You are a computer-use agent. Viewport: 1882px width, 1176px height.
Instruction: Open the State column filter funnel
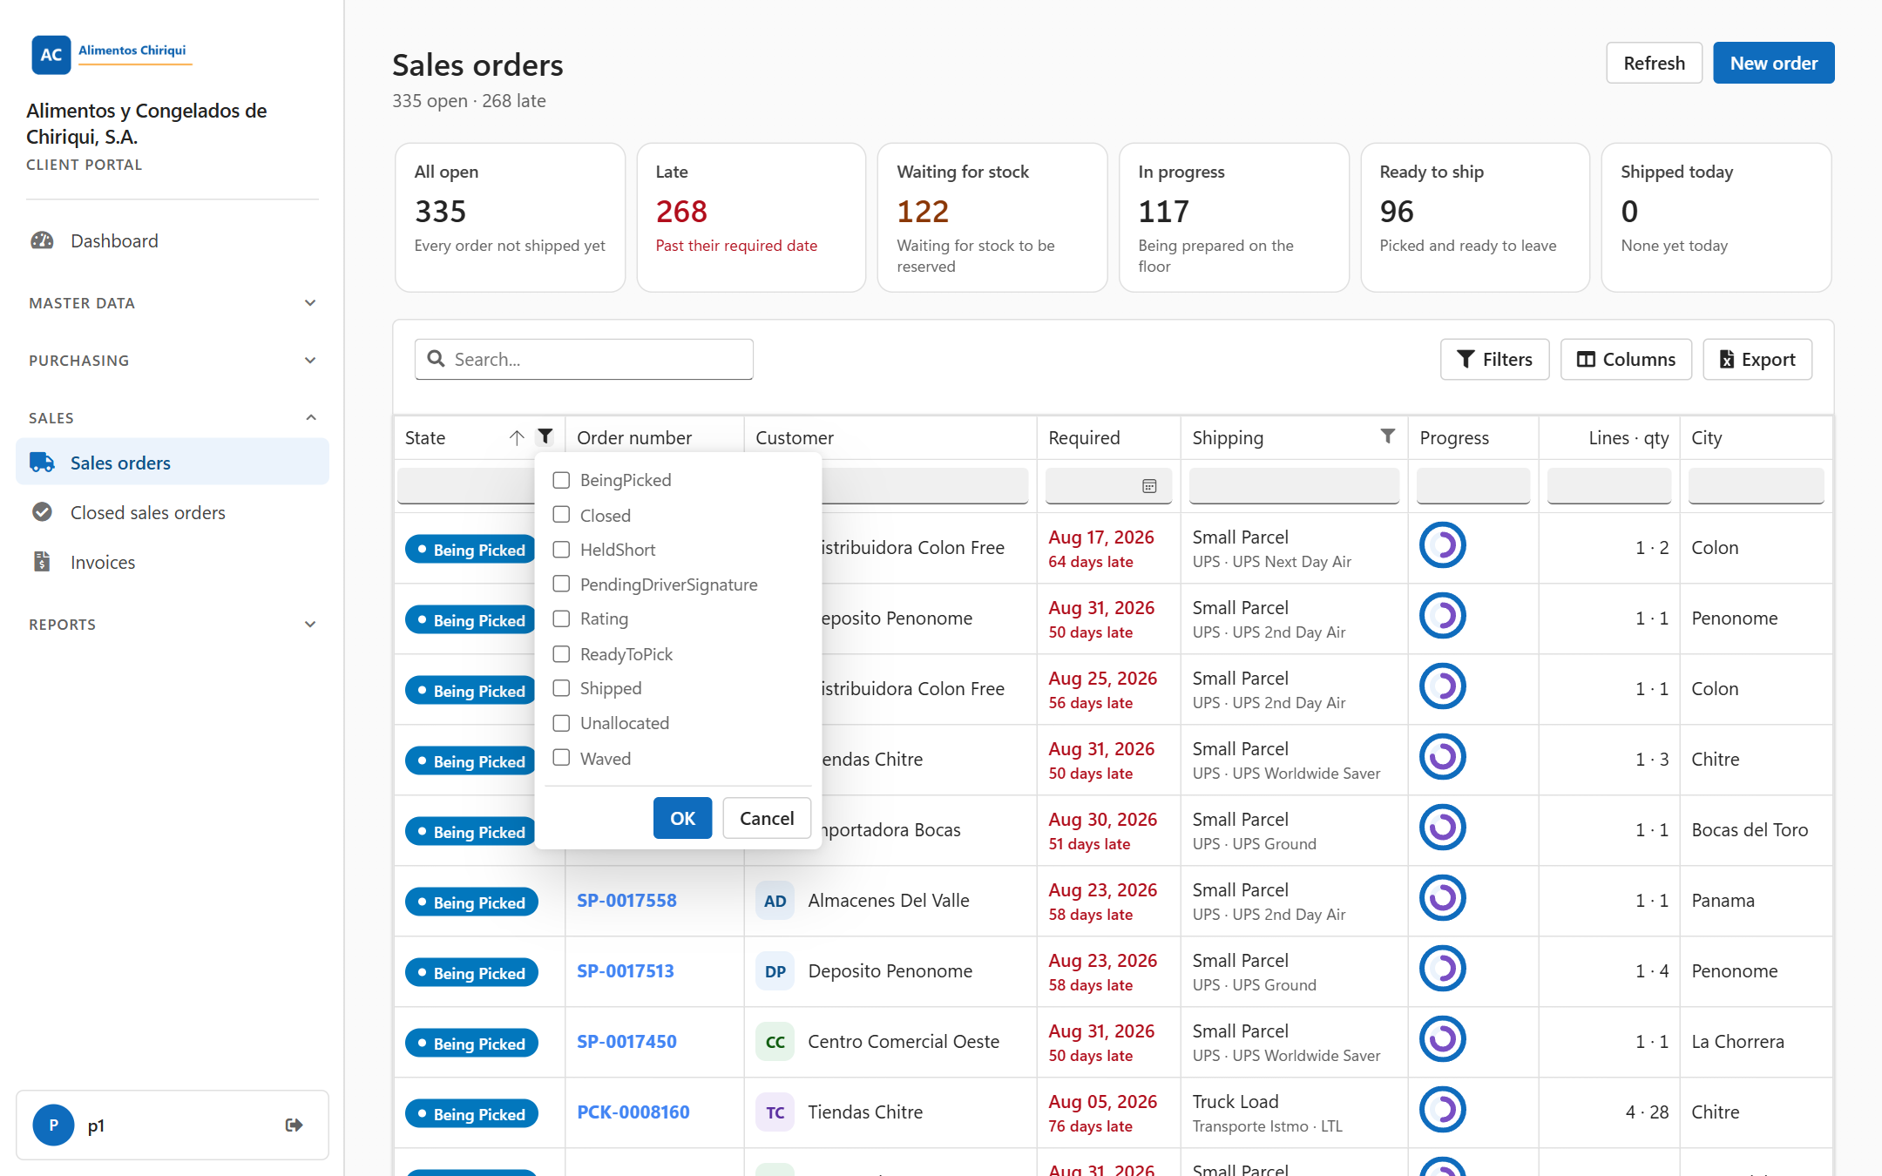pyautogui.click(x=545, y=436)
